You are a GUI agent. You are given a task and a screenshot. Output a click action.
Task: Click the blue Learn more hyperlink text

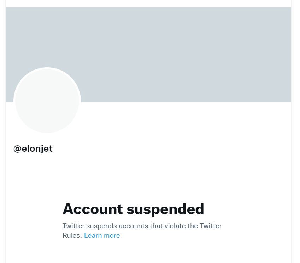(102, 235)
